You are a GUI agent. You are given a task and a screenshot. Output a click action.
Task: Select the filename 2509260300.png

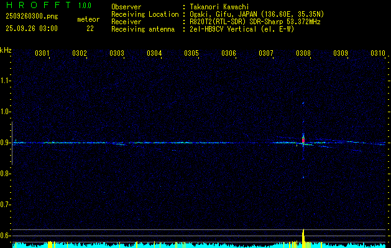coord(32,17)
